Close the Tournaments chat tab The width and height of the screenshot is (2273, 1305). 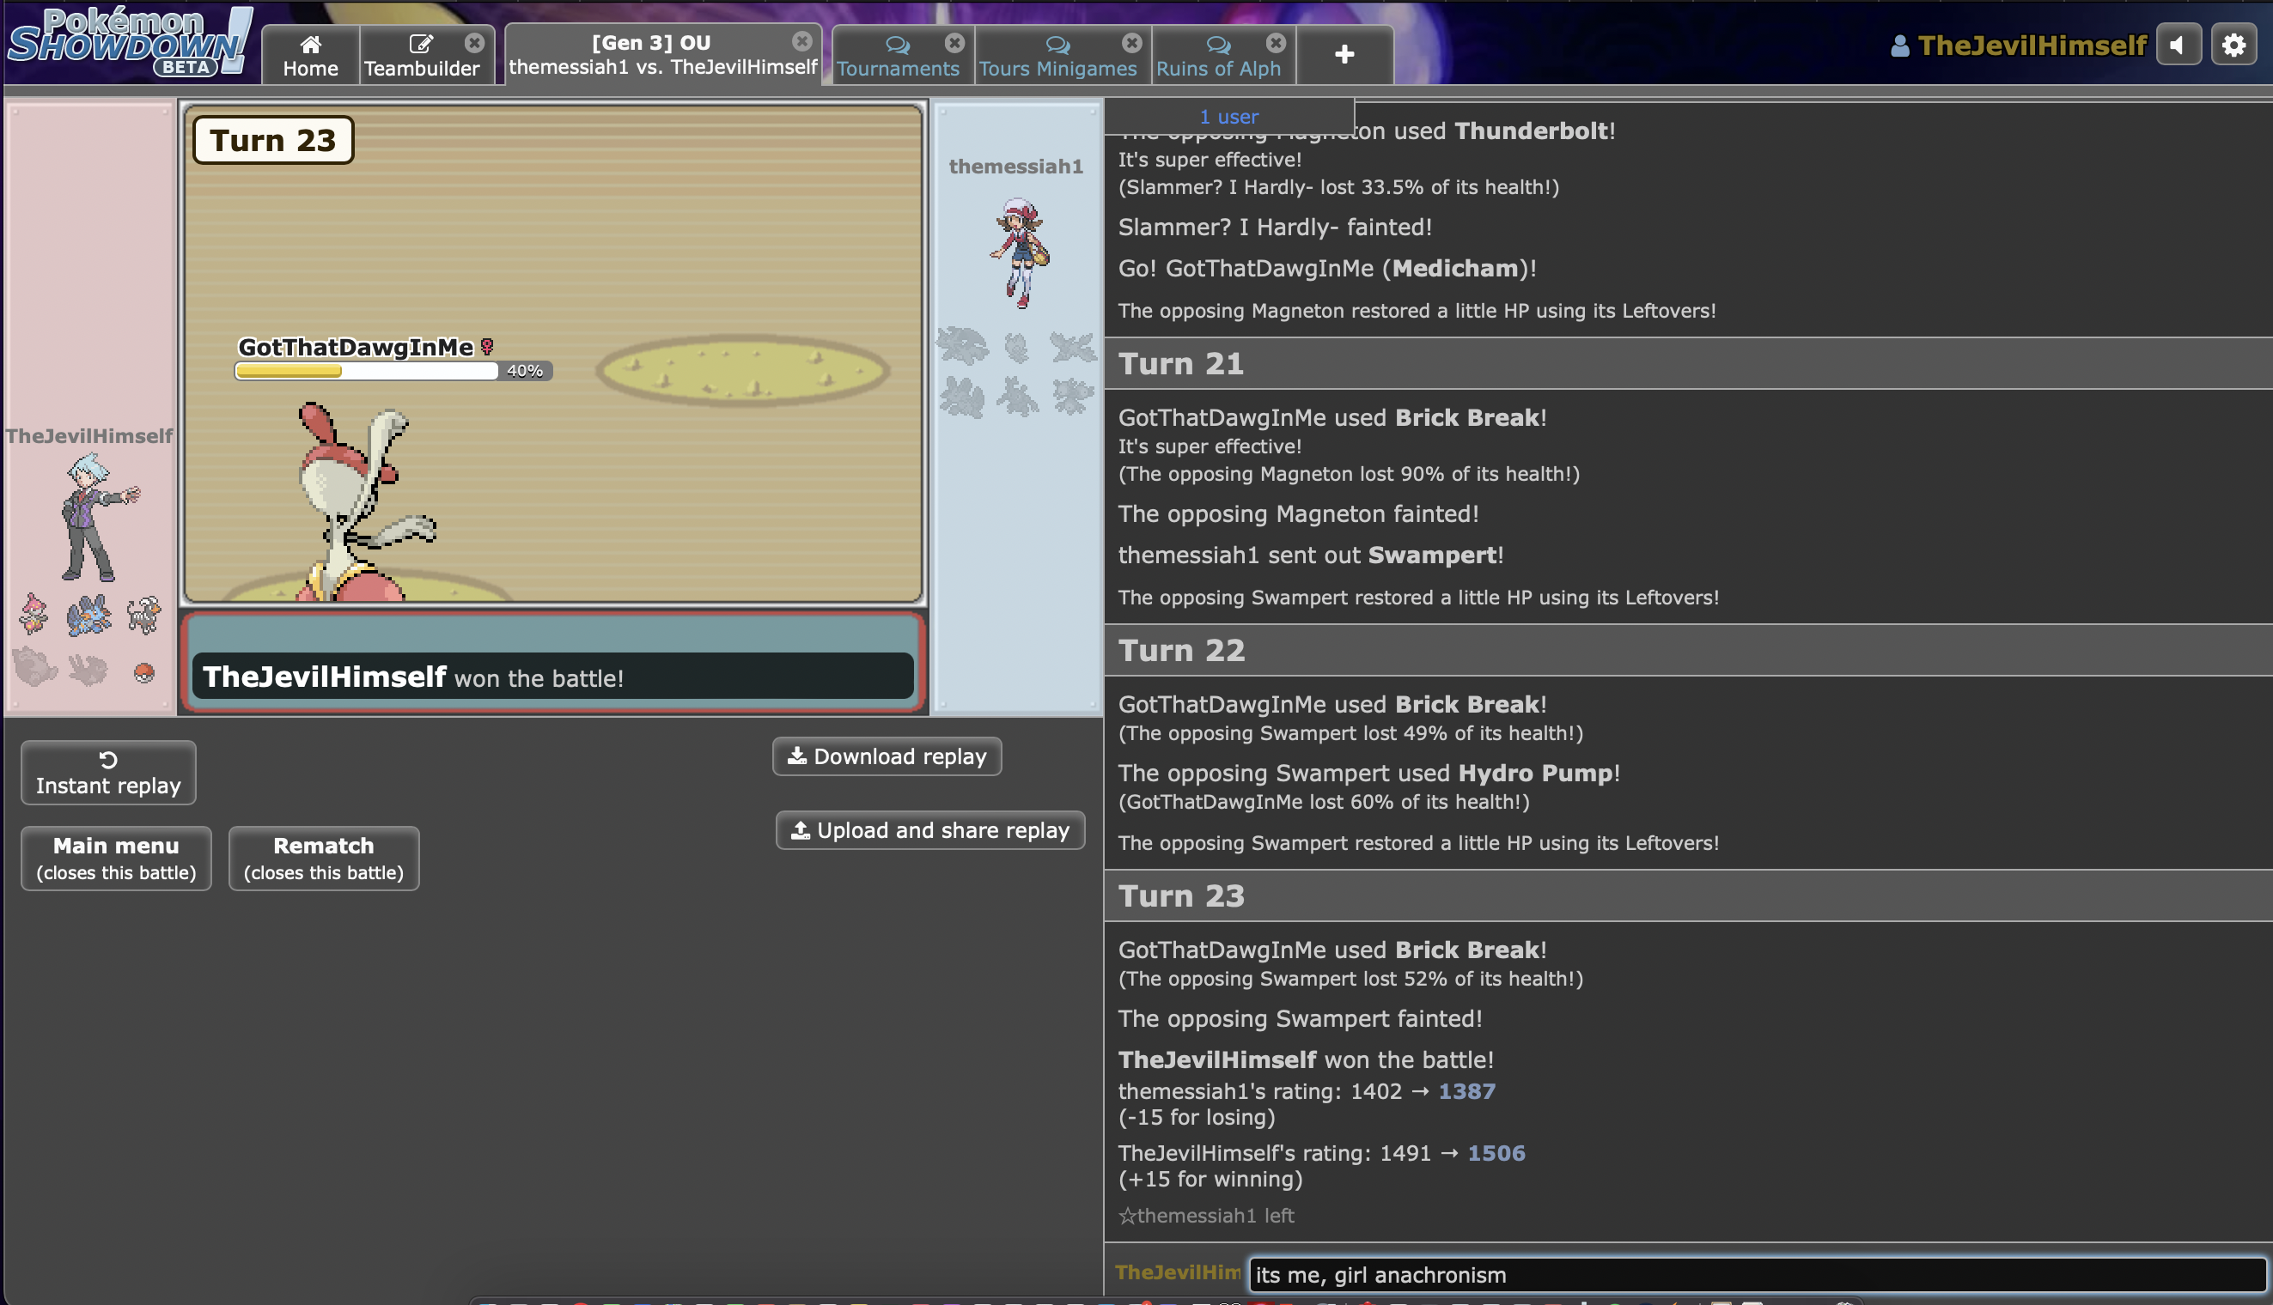coord(954,42)
